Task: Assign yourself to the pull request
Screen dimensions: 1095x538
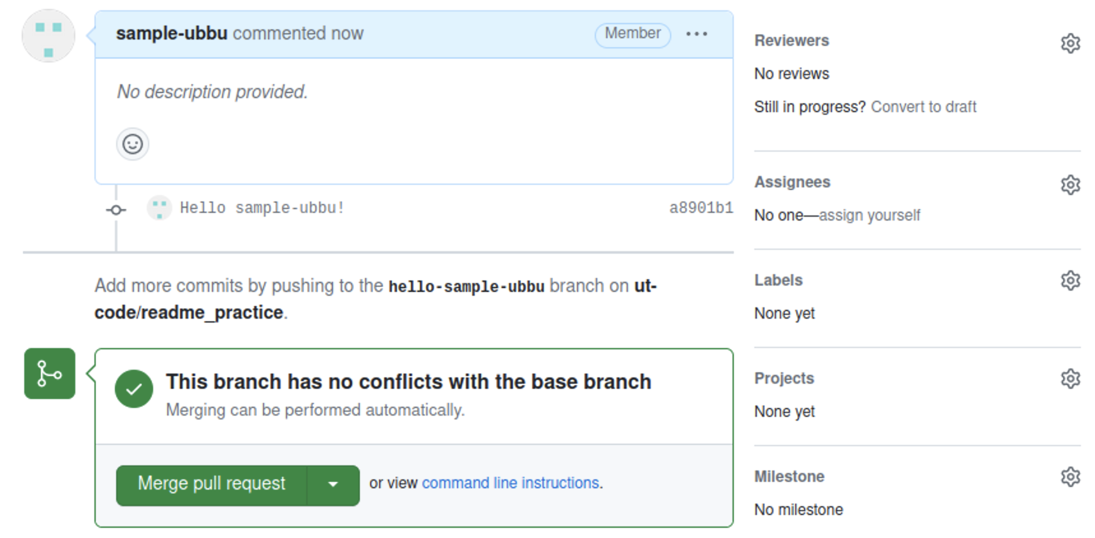Action: (x=869, y=215)
